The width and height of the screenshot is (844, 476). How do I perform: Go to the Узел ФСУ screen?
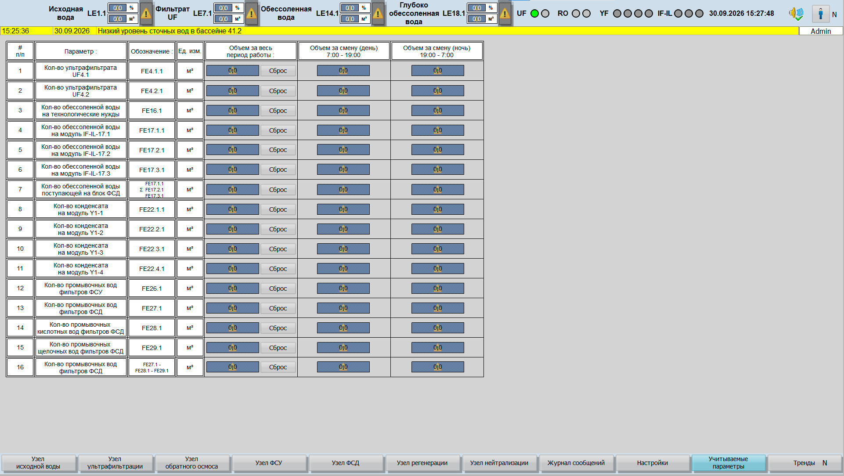tap(269, 463)
